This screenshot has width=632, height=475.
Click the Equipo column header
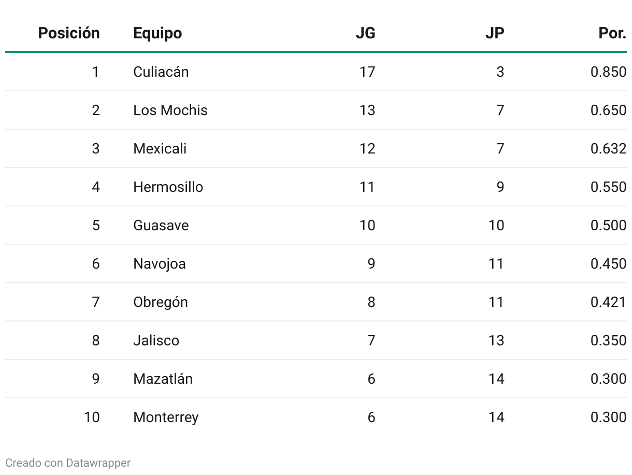[157, 33]
